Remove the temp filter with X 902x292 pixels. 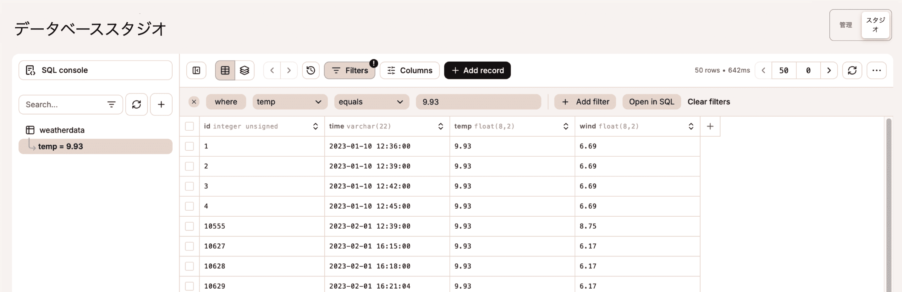coord(194,102)
